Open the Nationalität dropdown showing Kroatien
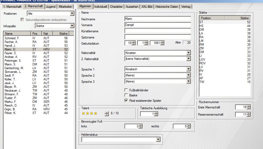 coord(188,53)
